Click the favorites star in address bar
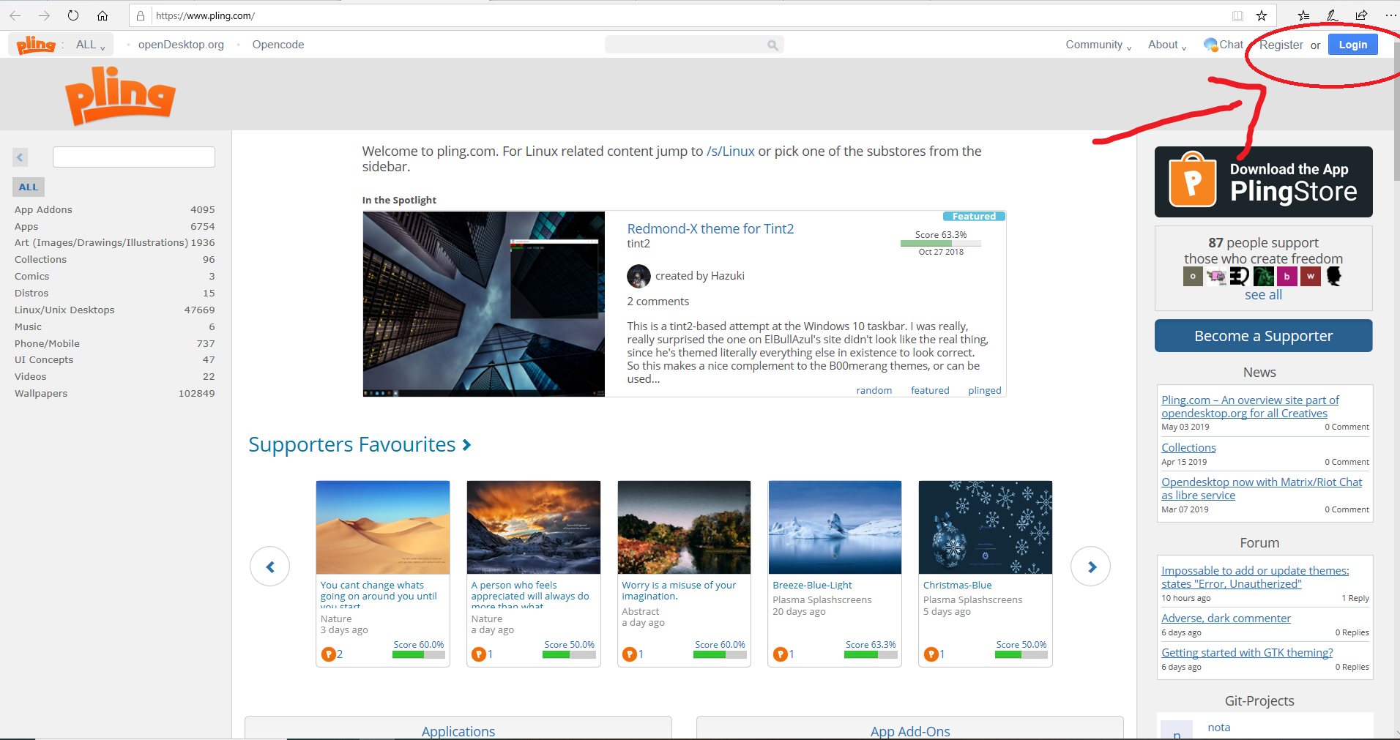 1262,15
